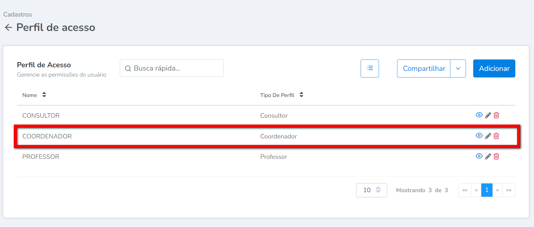The image size is (534, 227).
Task: Click the Adicionar button
Action: pos(494,68)
